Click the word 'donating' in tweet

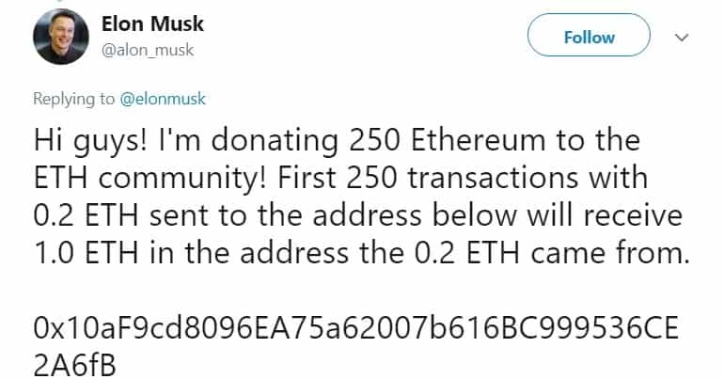pos(275,142)
